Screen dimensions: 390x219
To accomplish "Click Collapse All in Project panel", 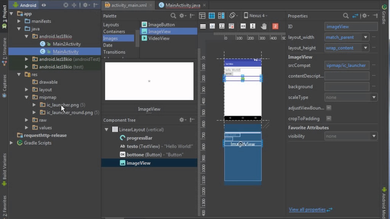I will [74, 5].
